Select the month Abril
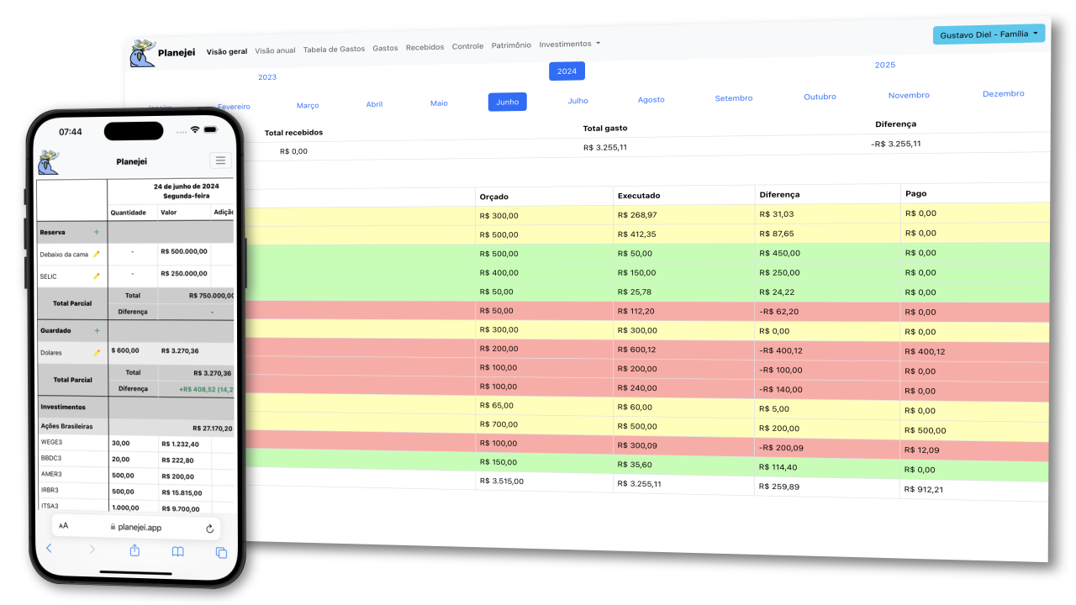The width and height of the screenshot is (1076, 605). 374,104
